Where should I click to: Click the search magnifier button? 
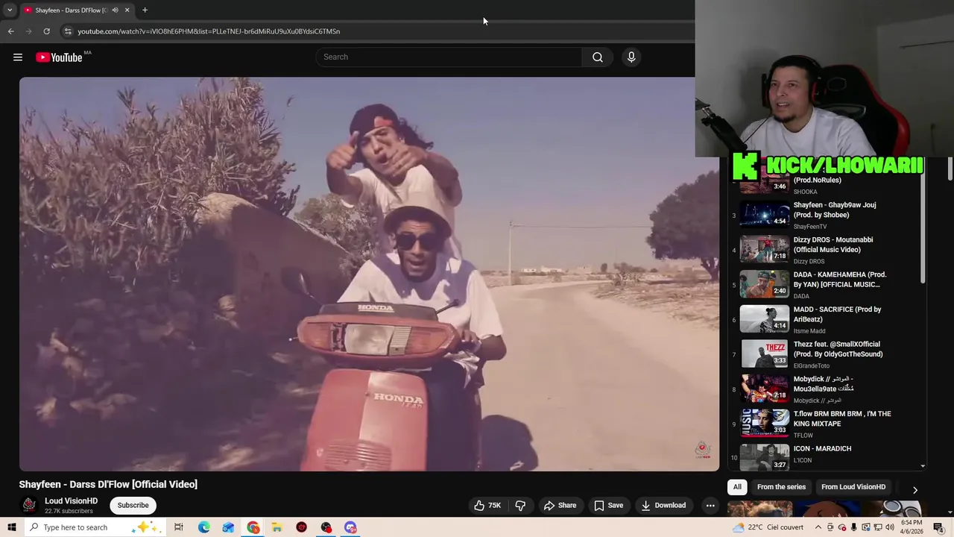click(598, 57)
